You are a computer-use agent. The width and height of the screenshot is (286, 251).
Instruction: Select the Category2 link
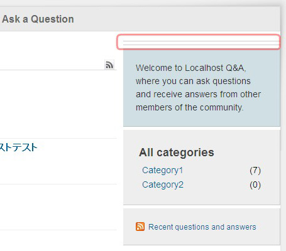(x=163, y=184)
